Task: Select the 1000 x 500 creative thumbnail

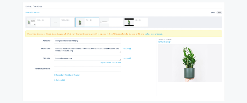Action: click(38, 22)
